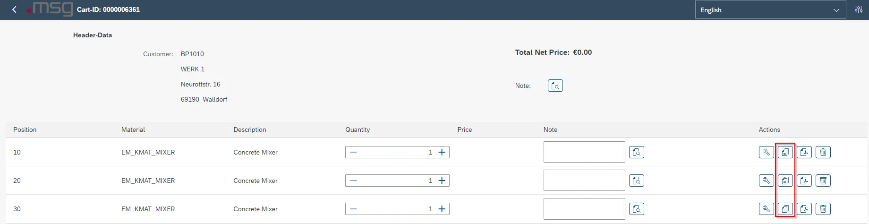This screenshot has height=224, width=869.
Task: Delete position 10 with trash icon
Action: point(823,152)
